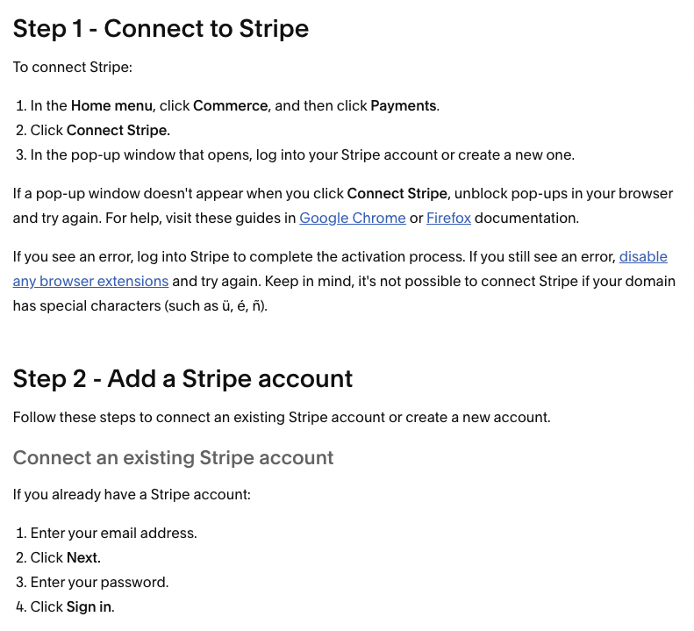Click the 'Enter your password.' list item
The image size is (694, 631).
pyautogui.click(x=100, y=582)
